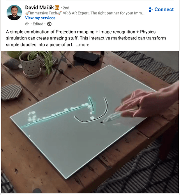The image size is (180, 195).
Task: Click the globe public-visibility icon
Action: (x=49, y=24)
